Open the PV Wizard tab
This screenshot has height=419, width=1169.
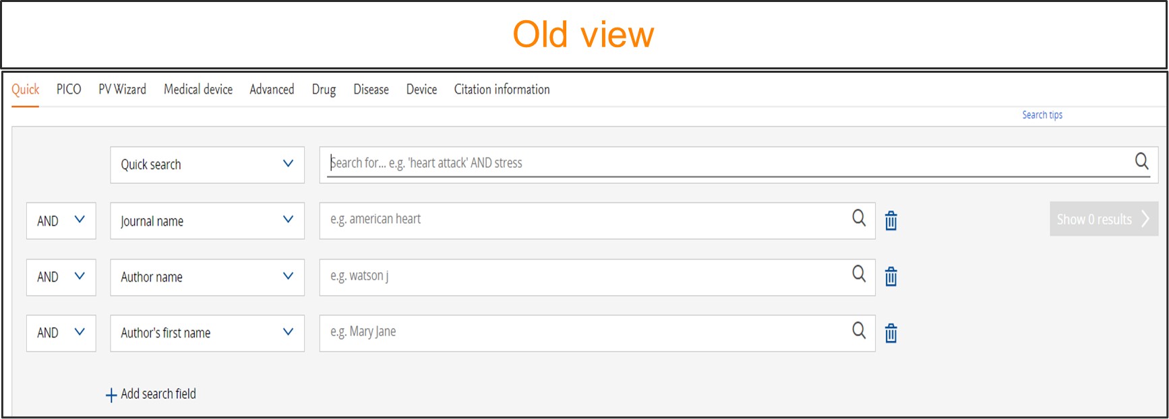pyautogui.click(x=122, y=90)
